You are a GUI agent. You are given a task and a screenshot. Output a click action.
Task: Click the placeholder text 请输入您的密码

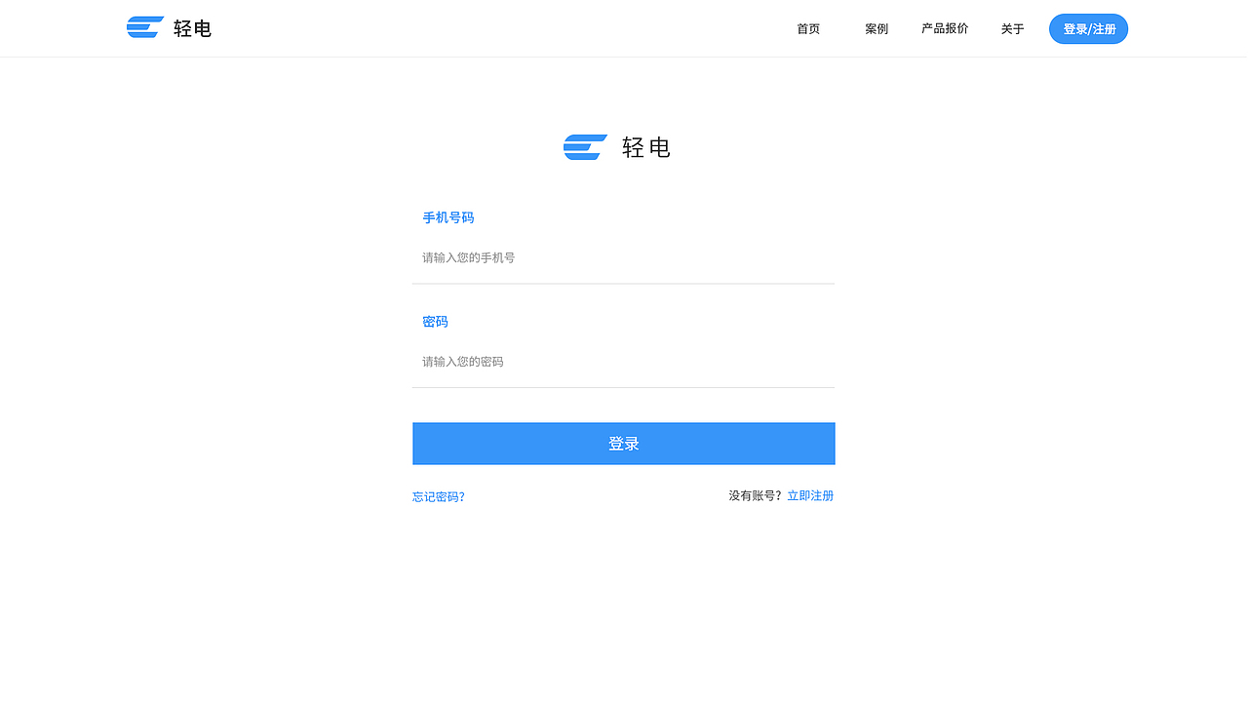click(x=462, y=362)
